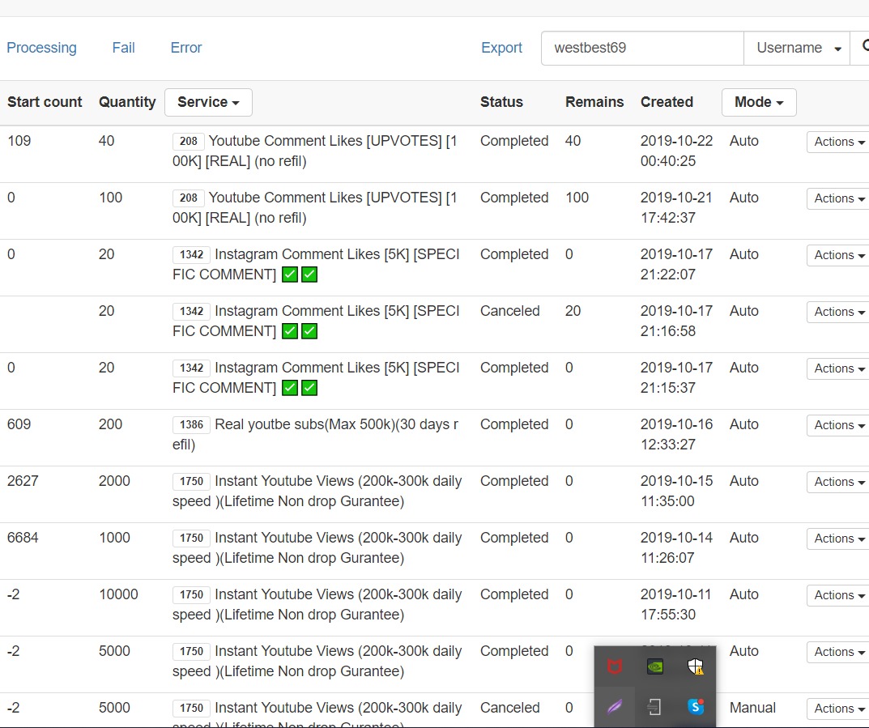Switch to the Fail filter tab
This screenshot has height=728, width=869.
pyautogui.click(x=123, y=48)
